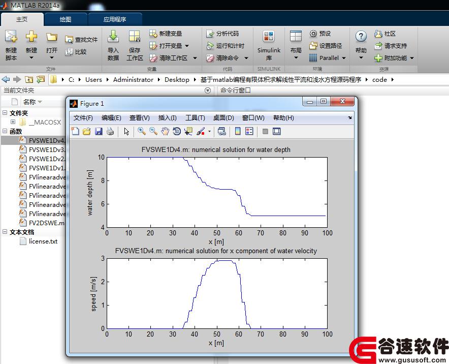Collapse the 函数 group in file browser

coord(5,131)
